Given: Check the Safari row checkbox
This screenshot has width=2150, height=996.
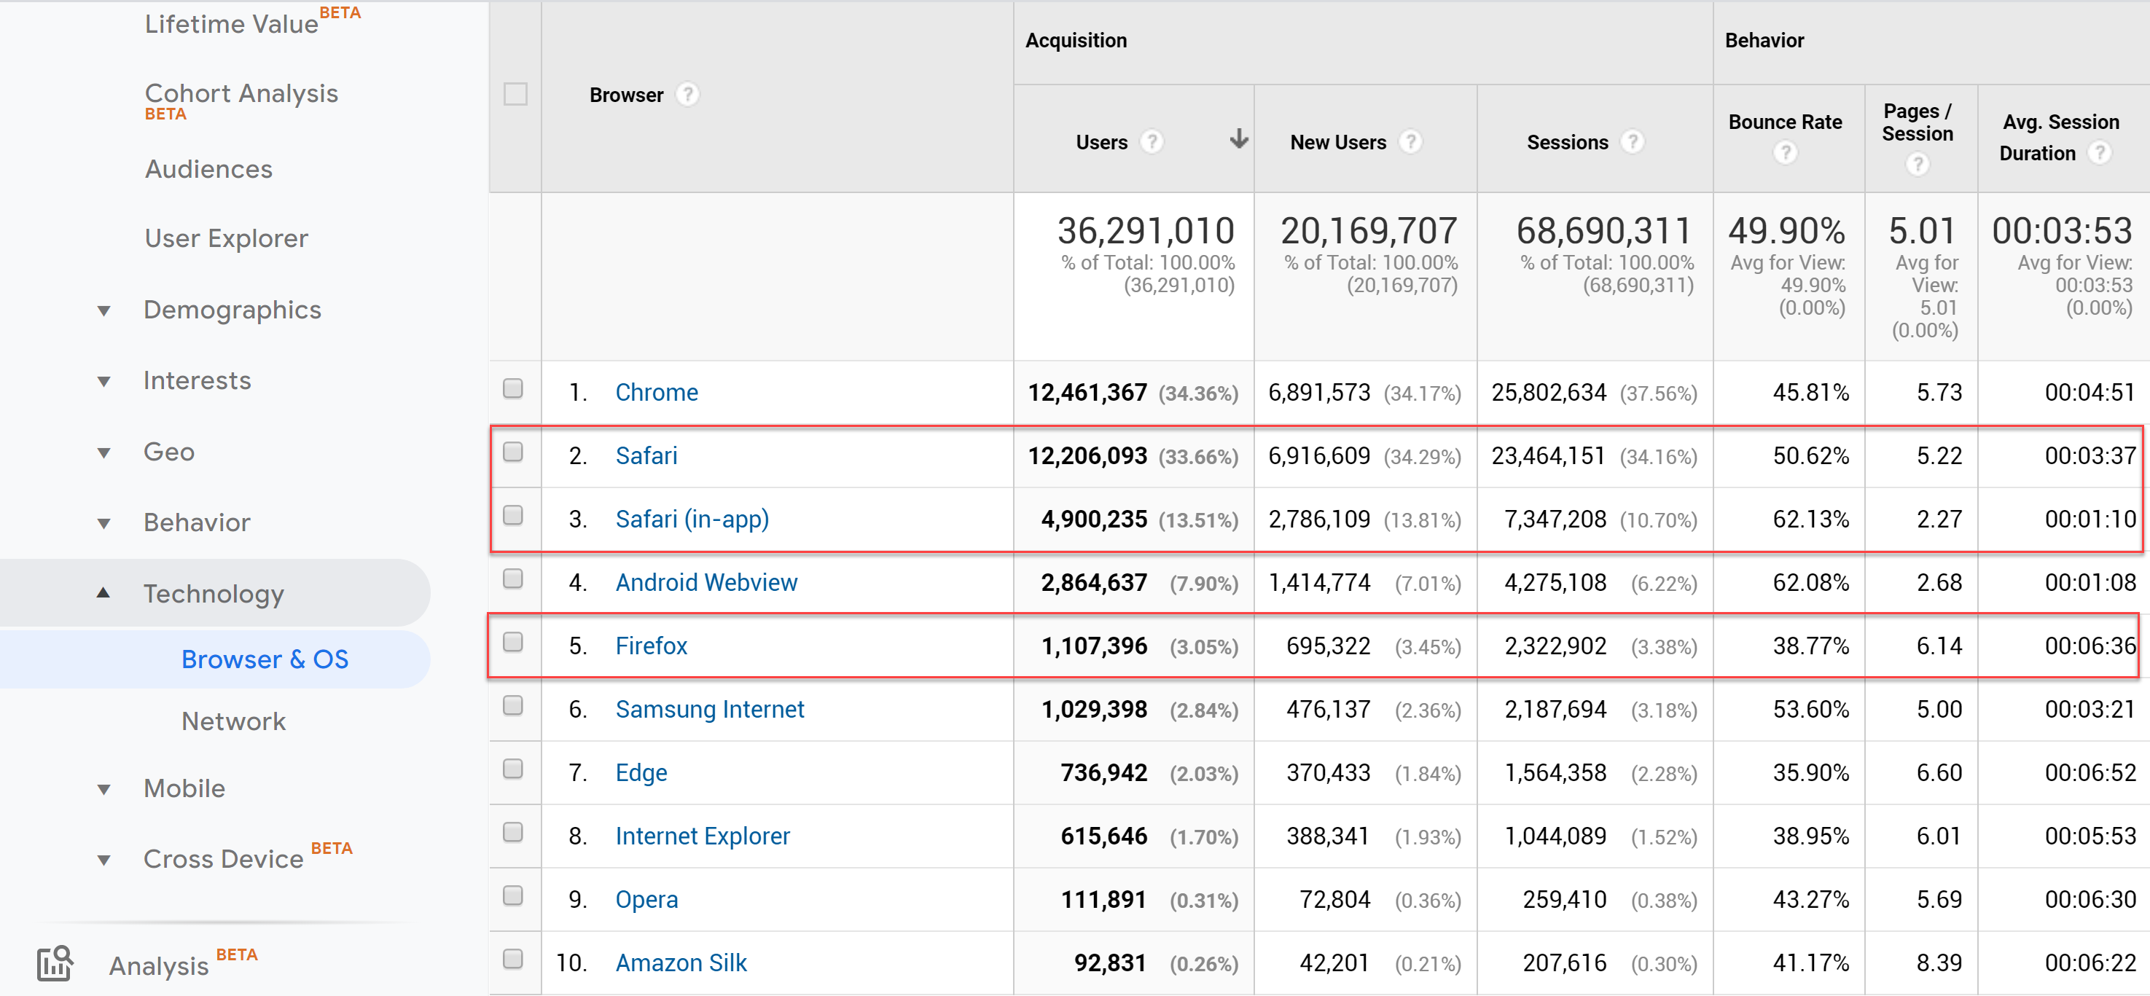Looking at the screenshot, I should pyautogui.click(x=513, y=452).
